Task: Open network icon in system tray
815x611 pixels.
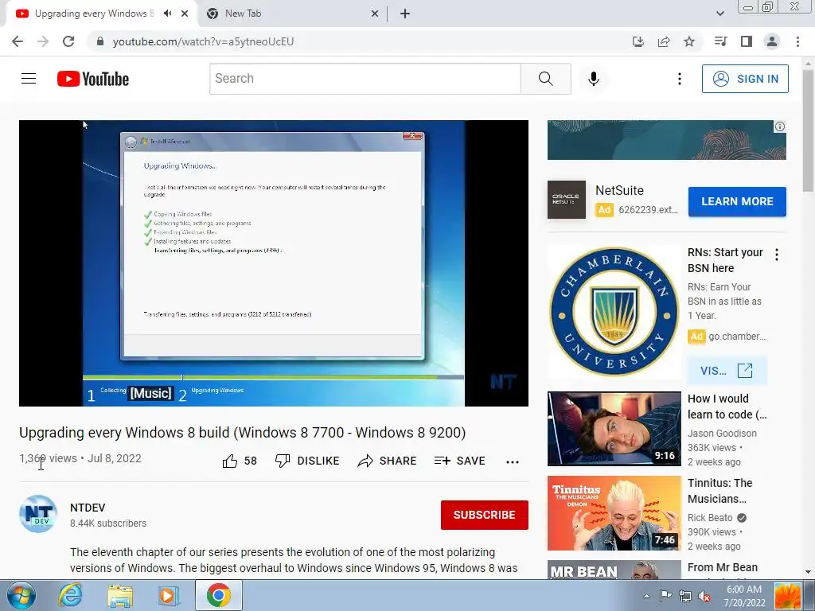Action: (685, 597)
